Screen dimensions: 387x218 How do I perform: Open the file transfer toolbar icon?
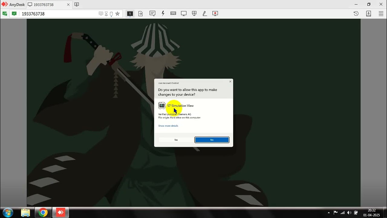pos(141,14)
